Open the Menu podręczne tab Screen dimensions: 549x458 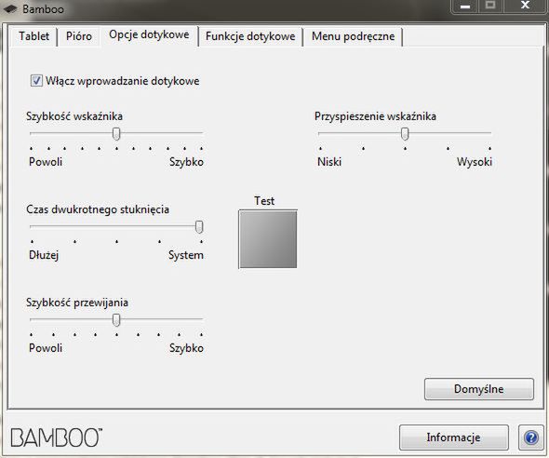pyautogui.click(x=353, y=36)
